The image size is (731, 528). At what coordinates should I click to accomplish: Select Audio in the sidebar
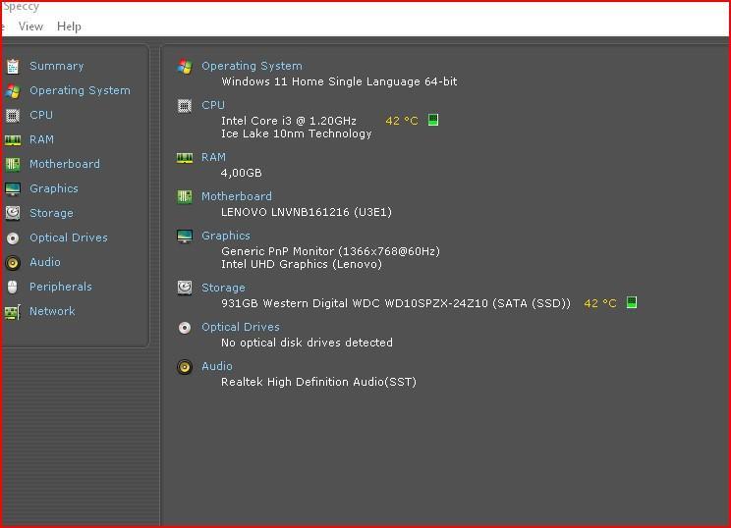coord(45,262)
